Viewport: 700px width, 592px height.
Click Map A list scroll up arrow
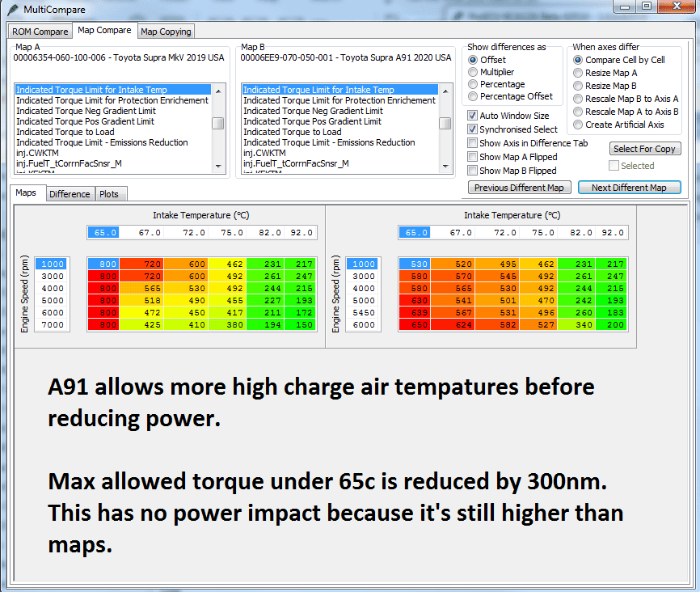(x=218, y=91)
